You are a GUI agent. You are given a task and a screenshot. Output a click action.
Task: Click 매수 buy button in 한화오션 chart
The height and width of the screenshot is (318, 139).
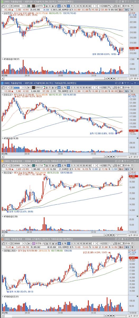(x=121, y=91)
